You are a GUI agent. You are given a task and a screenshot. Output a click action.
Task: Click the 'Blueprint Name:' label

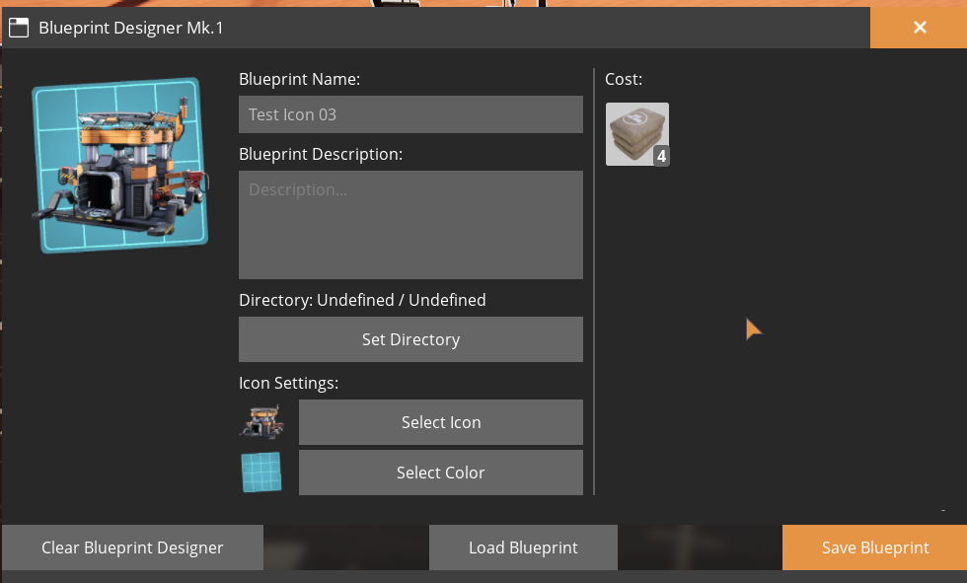[x=299, y=80]
